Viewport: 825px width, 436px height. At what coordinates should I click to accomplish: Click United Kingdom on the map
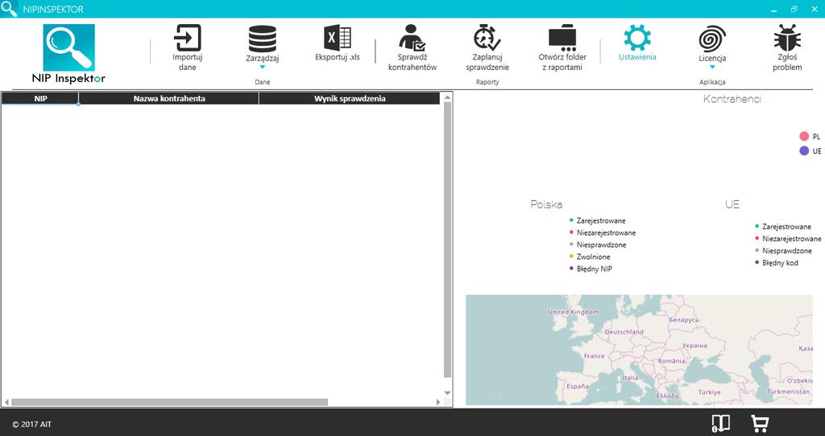[573, 312]
